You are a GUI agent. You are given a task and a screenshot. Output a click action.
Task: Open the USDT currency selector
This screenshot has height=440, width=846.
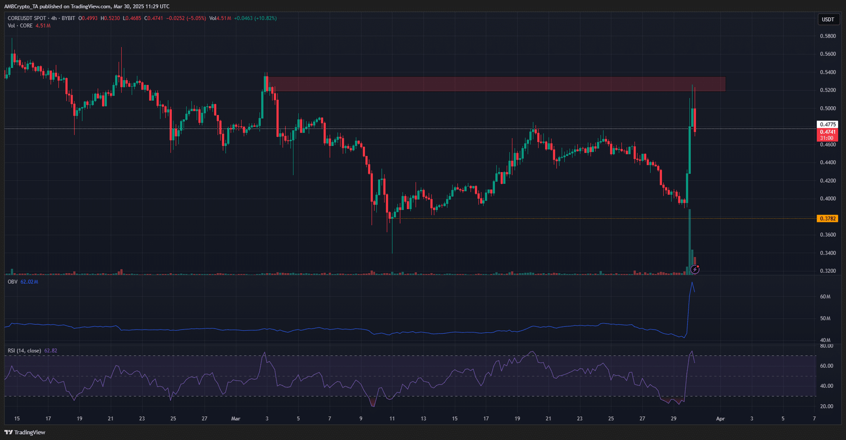827,20
